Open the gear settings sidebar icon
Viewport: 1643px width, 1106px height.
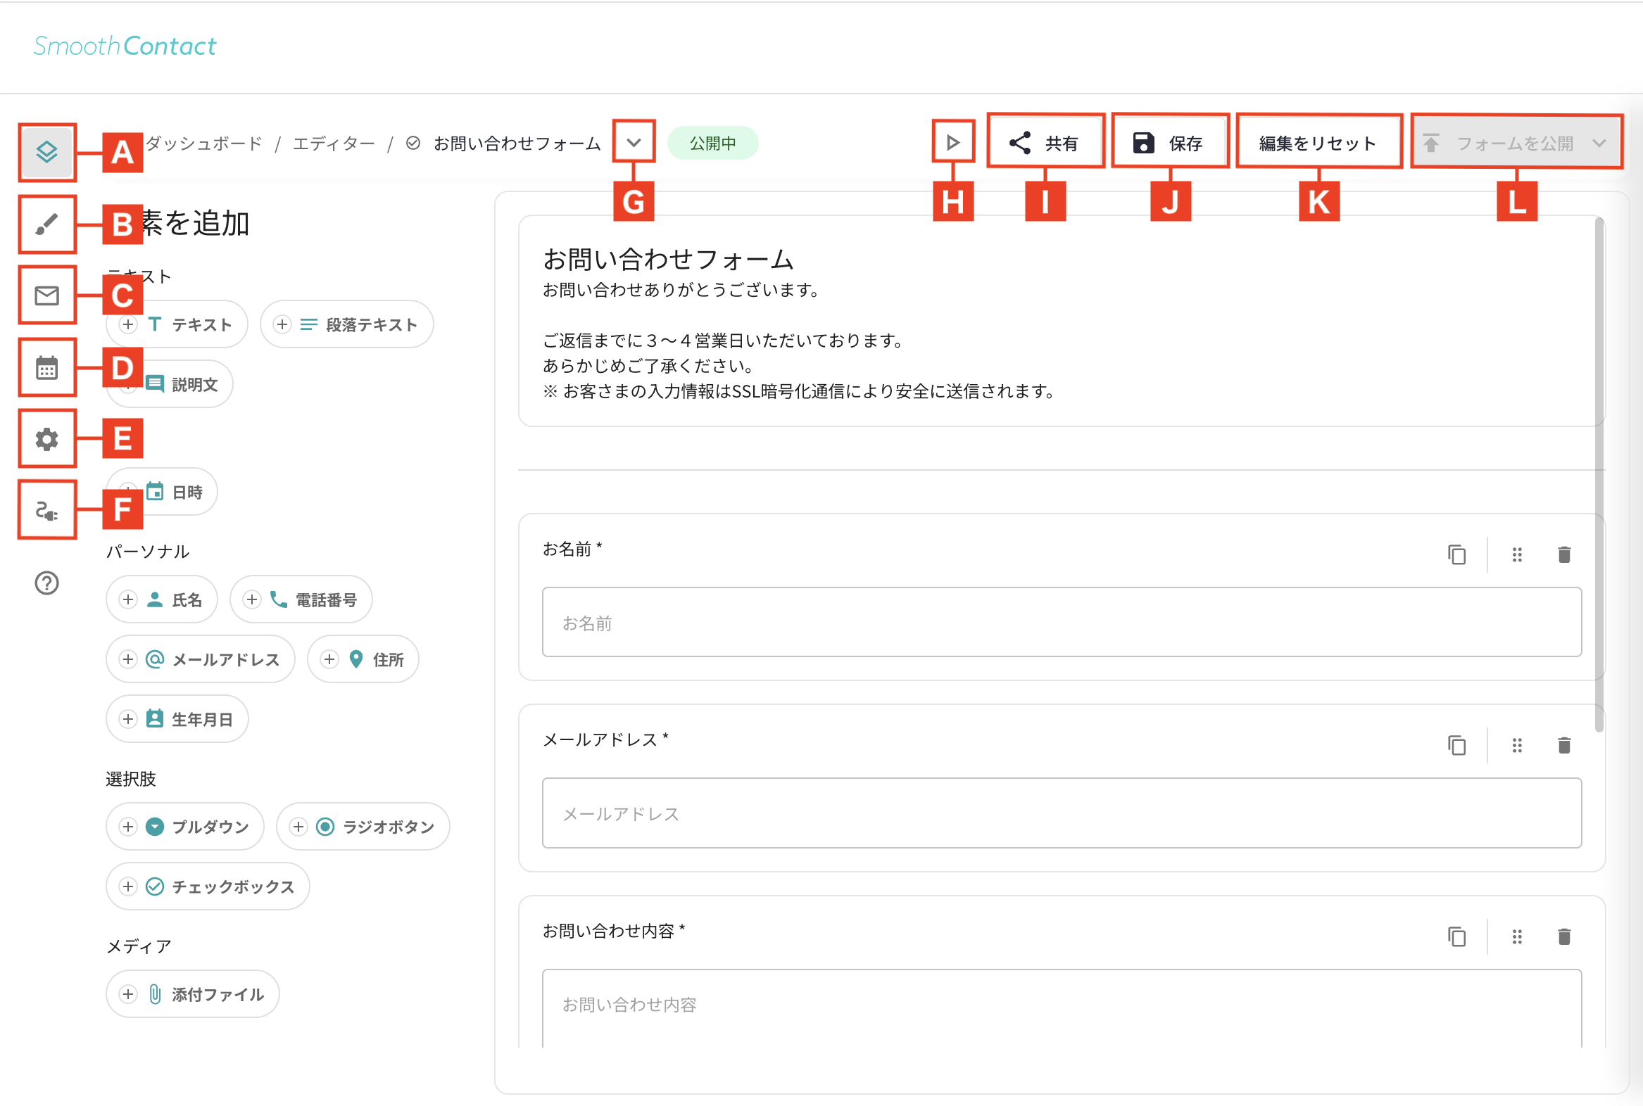coord(46,439)
